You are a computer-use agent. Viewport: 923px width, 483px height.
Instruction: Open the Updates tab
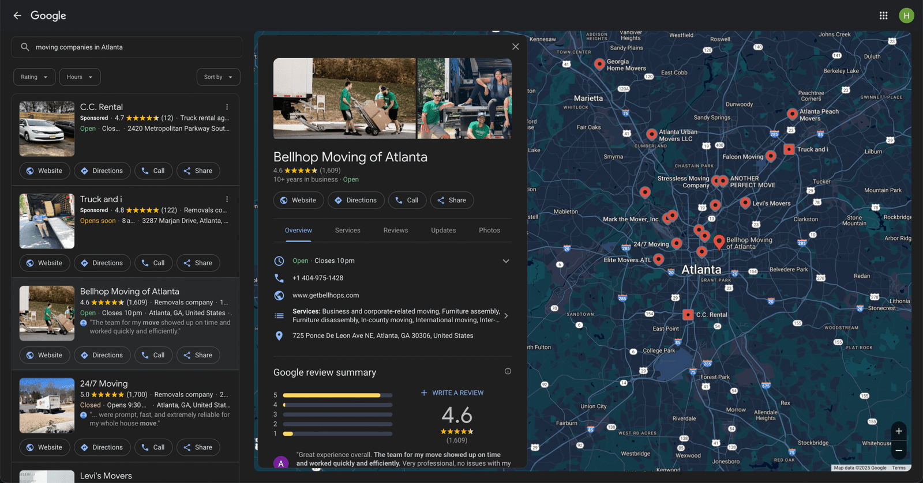[x=444, y=231]
